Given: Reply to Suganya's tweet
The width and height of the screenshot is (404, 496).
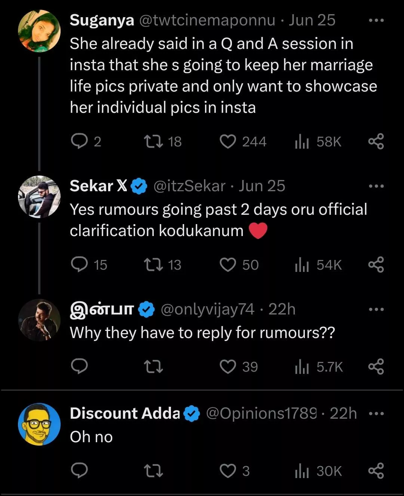Looking at the screenshot, I should click(x=79, y=142).
